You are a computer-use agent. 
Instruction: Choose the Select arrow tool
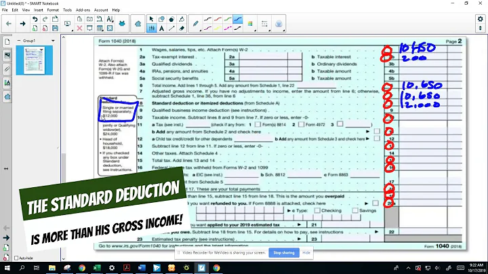(x=151, y=19)
